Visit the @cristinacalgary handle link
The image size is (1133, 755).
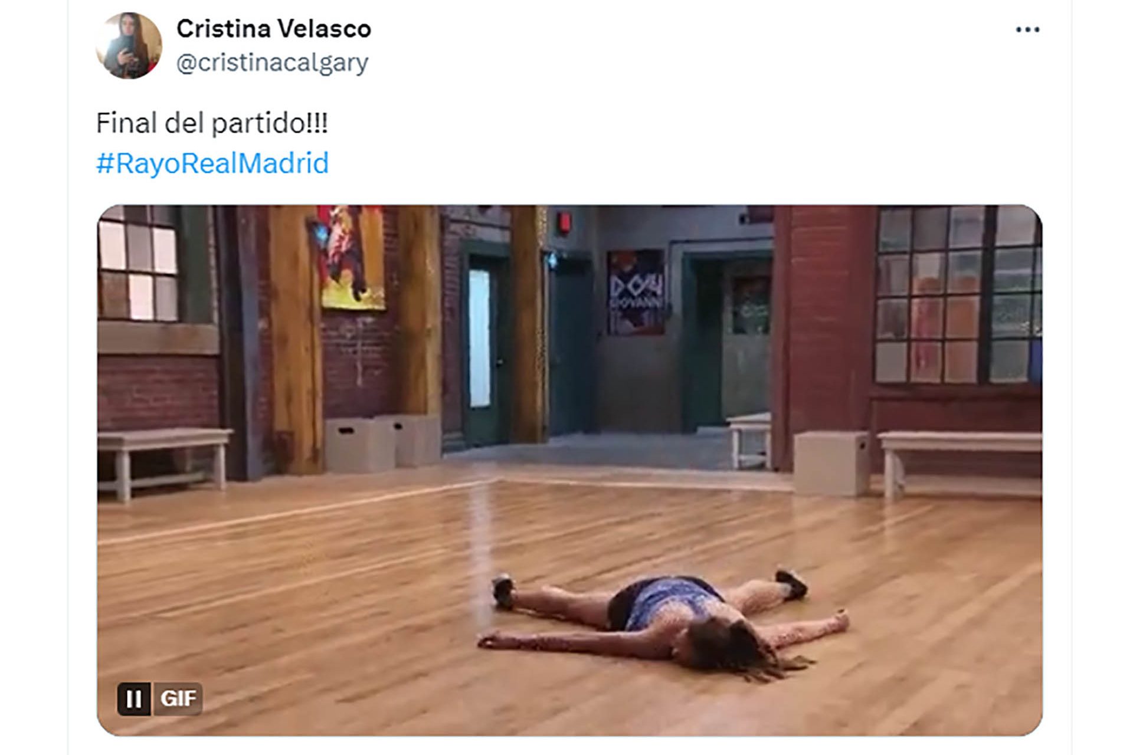coord(273,63)
